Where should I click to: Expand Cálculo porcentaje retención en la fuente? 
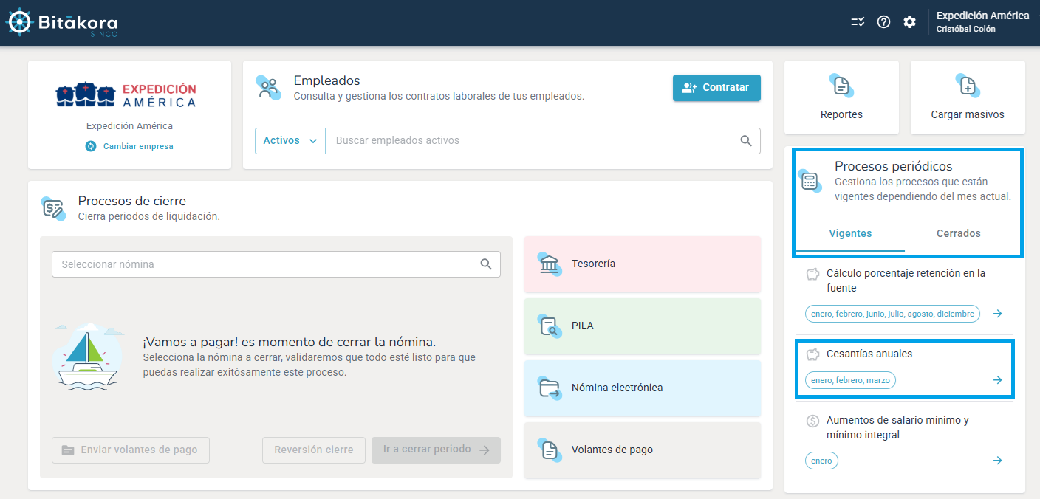point(998,313)
